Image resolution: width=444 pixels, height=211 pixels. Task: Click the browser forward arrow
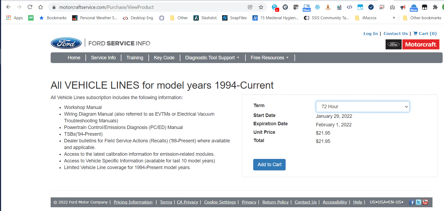tap(19, 7)
